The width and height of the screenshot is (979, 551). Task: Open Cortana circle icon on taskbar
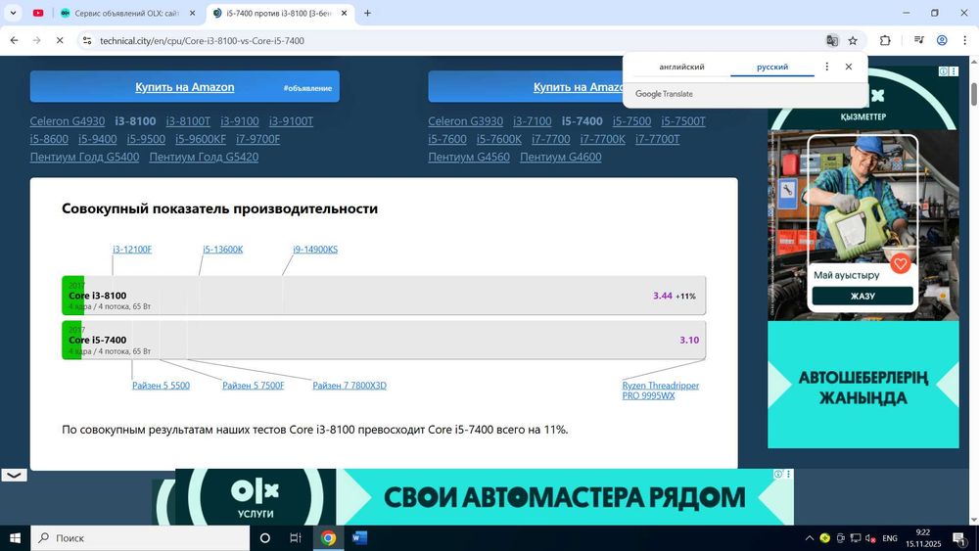coord(264,538)
